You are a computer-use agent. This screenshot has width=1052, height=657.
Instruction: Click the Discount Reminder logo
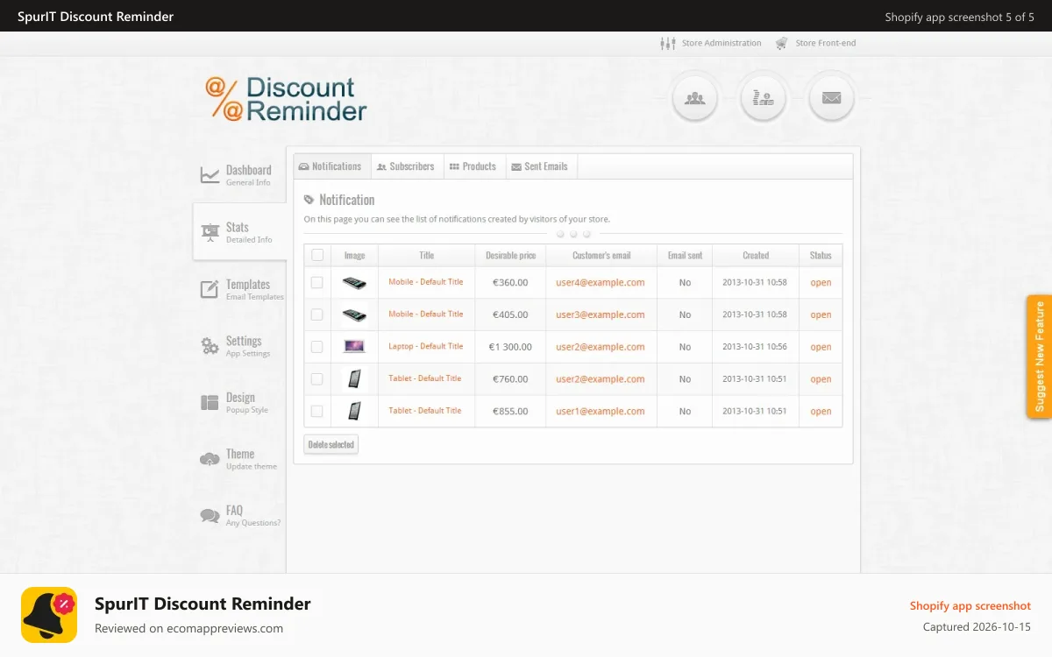286,98
